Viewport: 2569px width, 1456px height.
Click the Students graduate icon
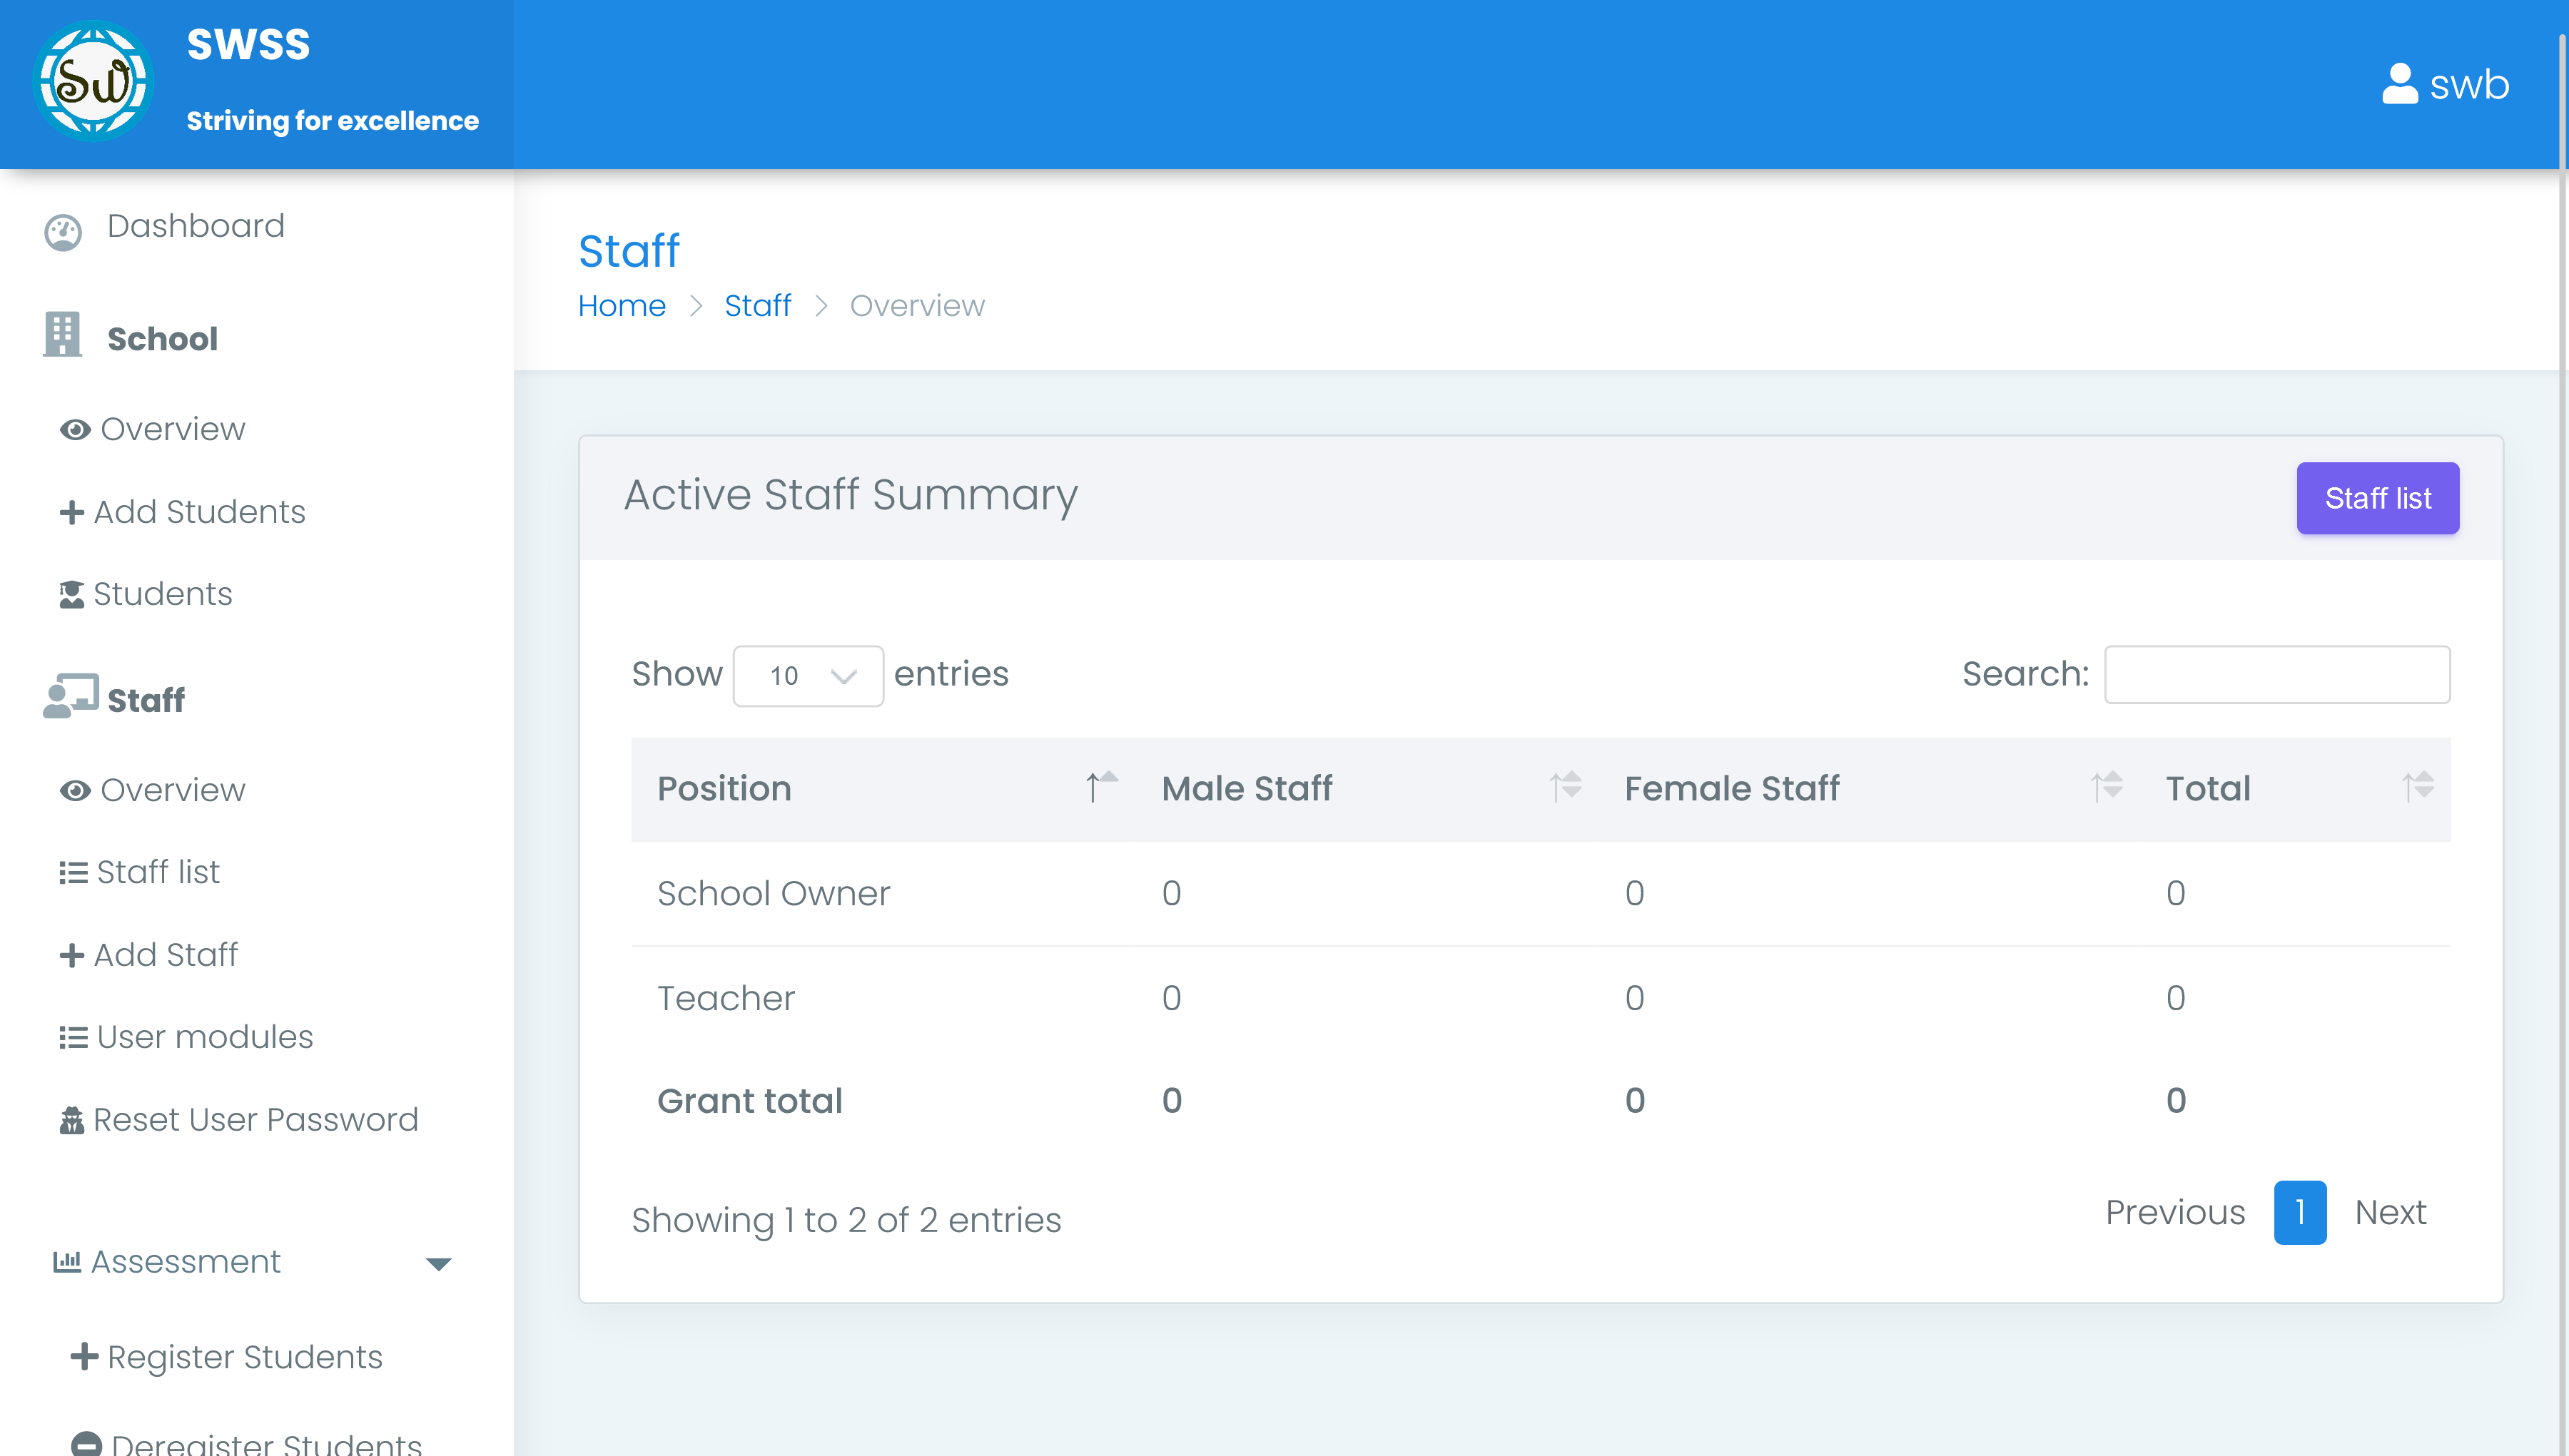(71, 595)
